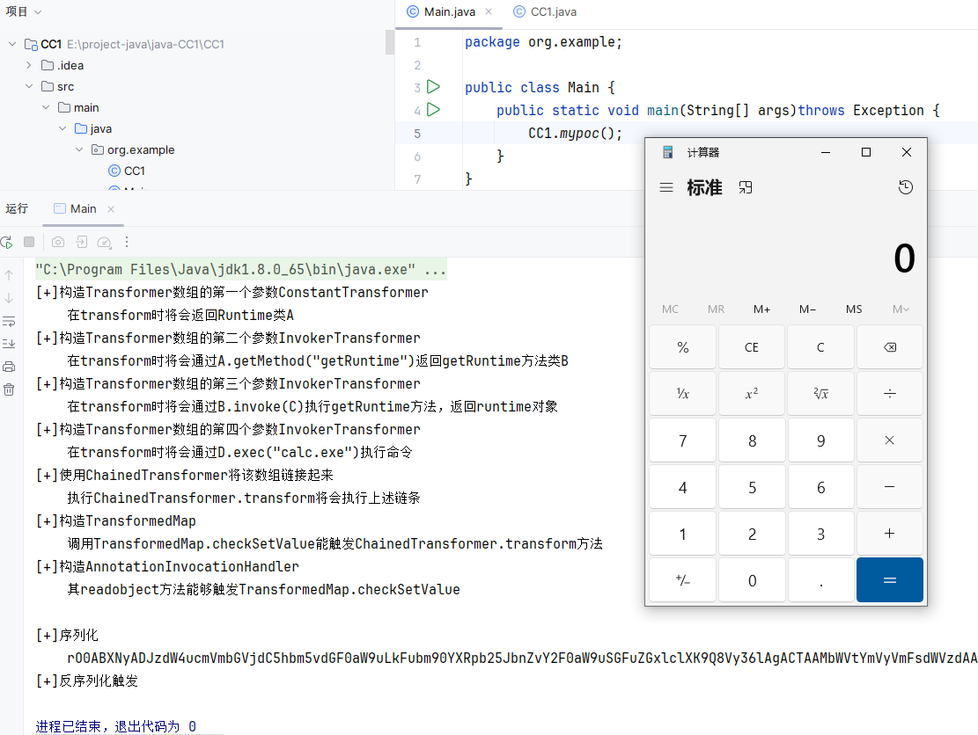Clear console with the trash icon

coord(9,390)
